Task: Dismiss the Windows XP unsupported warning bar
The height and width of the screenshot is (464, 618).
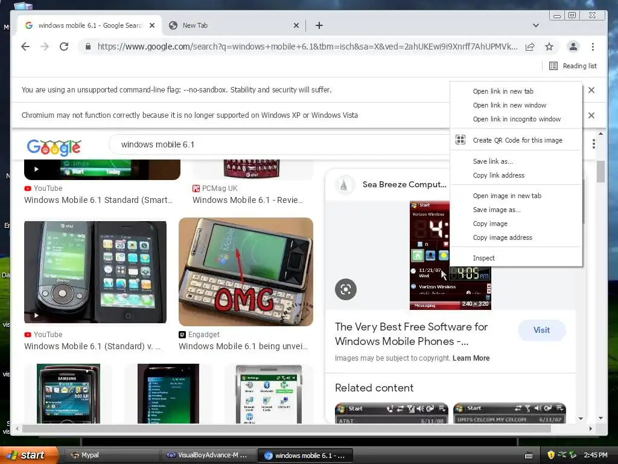Action: point(591,115)
